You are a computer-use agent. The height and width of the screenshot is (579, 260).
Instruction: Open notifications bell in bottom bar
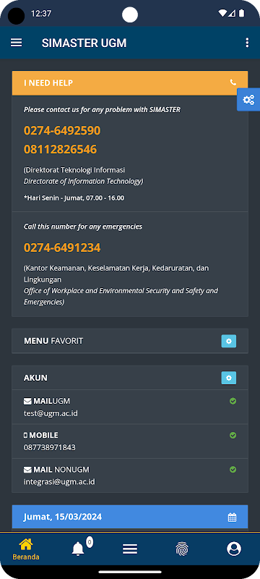[78, 549]
